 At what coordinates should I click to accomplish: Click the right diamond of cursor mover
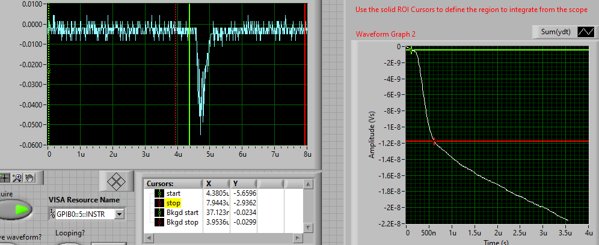point(122,181)
